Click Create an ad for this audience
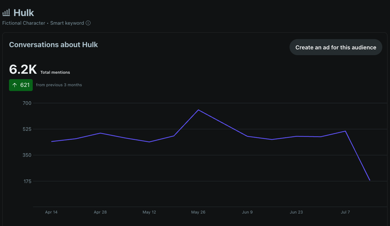This screenshot has width=390, height=226. (x=336, y=47)
